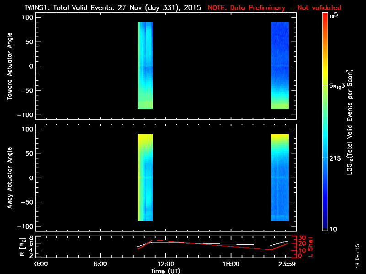Viewport: 366px width, 274px height.
Task: Click the late-day data strip in the Toward panel
Action: pos(280,65)
